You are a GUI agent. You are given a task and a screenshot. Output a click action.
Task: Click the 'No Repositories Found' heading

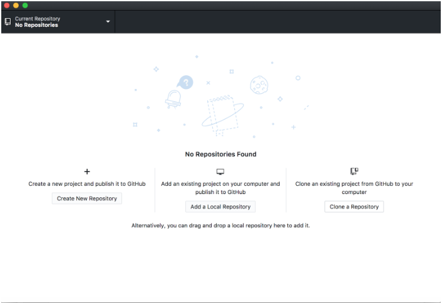pyautogui.click(x=221, y=154)
